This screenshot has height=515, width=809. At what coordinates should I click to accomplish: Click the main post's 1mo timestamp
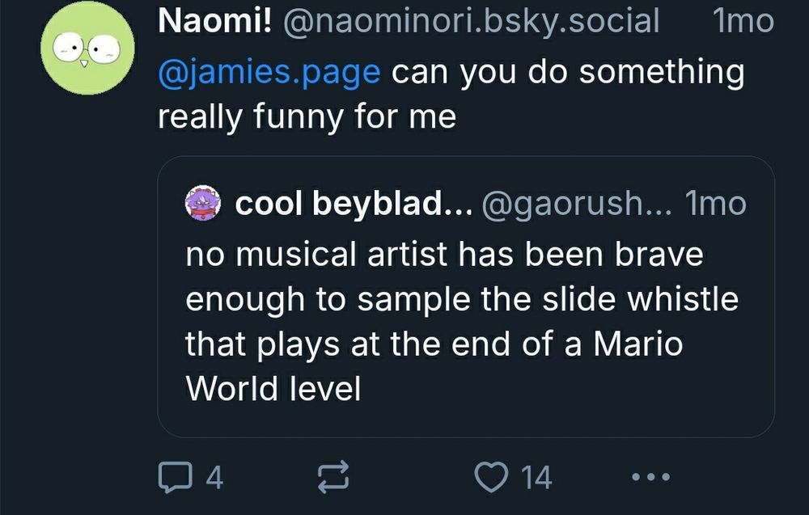pyautogui.click(x=743, y=21)
